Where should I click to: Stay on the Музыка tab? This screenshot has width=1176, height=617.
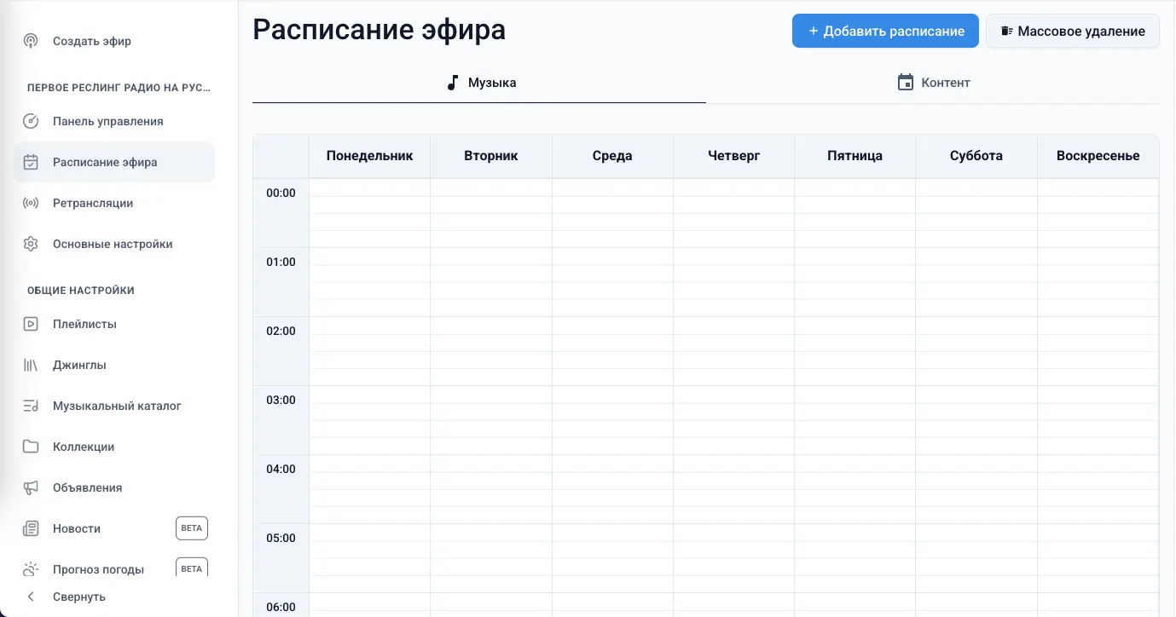(482, 82)
